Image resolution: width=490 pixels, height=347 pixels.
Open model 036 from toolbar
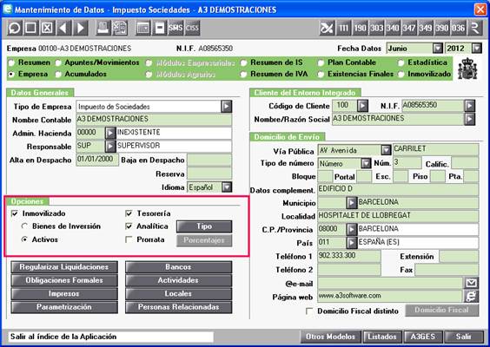pyautogui.click(x=458, y=28)
